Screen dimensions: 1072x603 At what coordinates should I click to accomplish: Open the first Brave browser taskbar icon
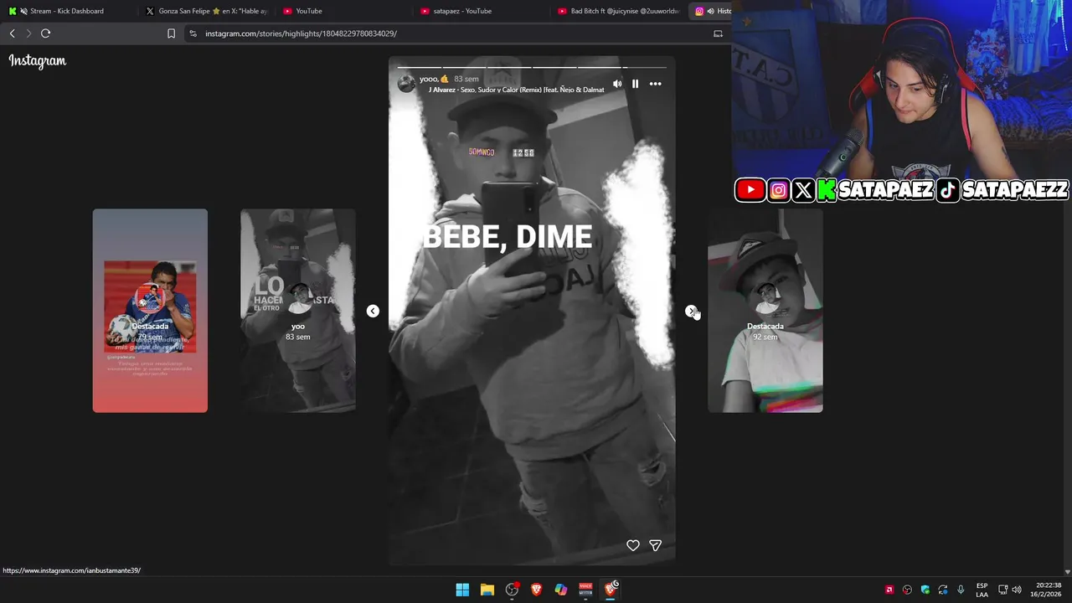[536, 590]
